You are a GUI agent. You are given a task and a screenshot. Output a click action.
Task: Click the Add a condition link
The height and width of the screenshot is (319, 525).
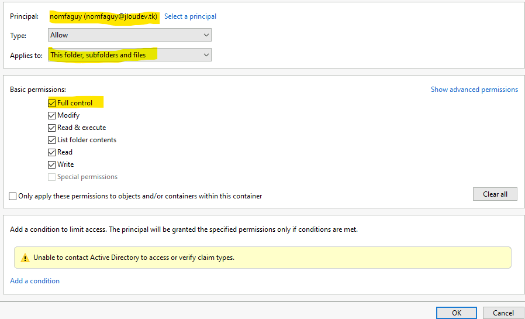pyautogui.click(x=35, y=281)
